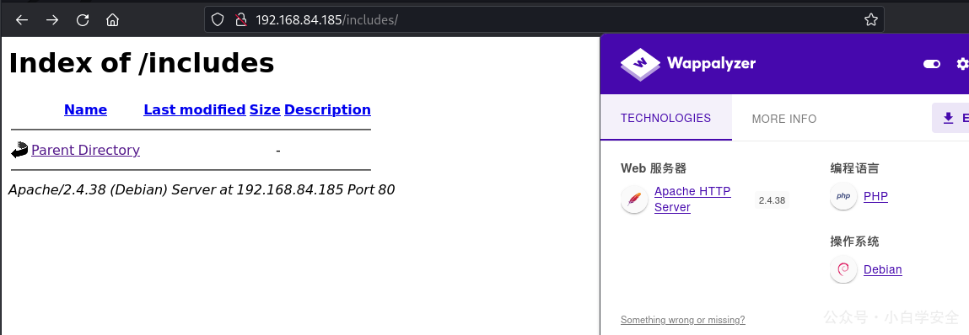The height and width of the screenshot is (335, 969).
Task: Click the shield tracking protection icon
Action: 218,19
